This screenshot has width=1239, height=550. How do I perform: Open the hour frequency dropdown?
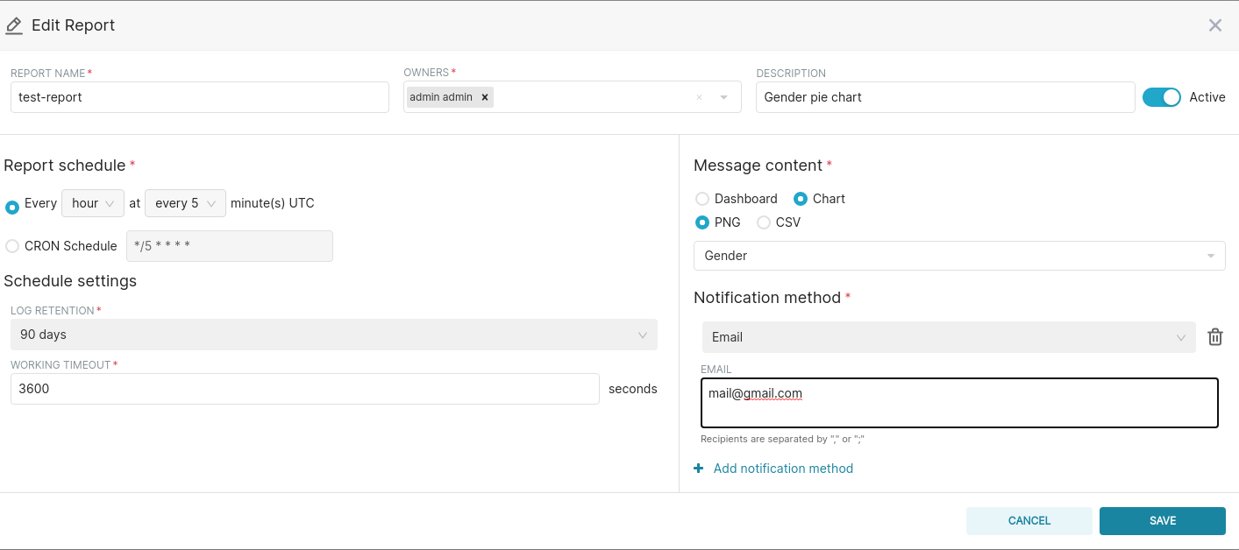[93, 203]
